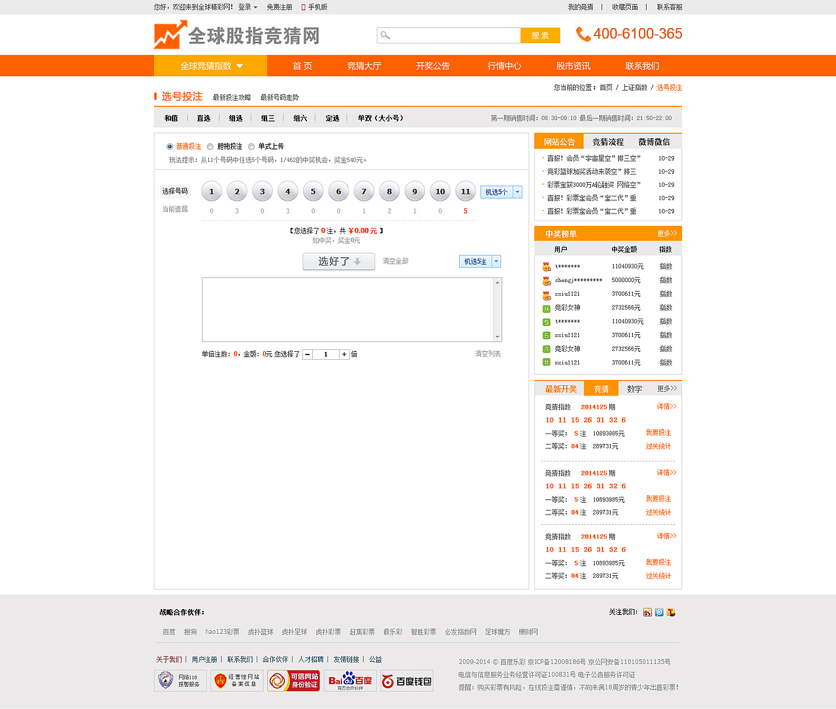Screen dimensions: 836x709
Task: Click the bet list scrollbar down arrow
Action: (x=498, y=337)
